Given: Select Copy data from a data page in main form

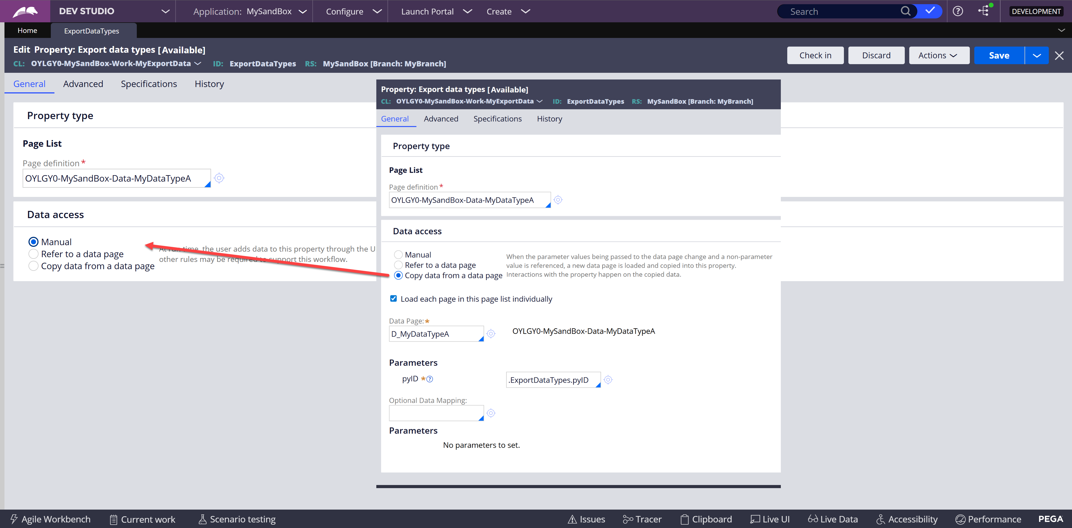Looking at the screenshot, I should [x=33, y=266].
